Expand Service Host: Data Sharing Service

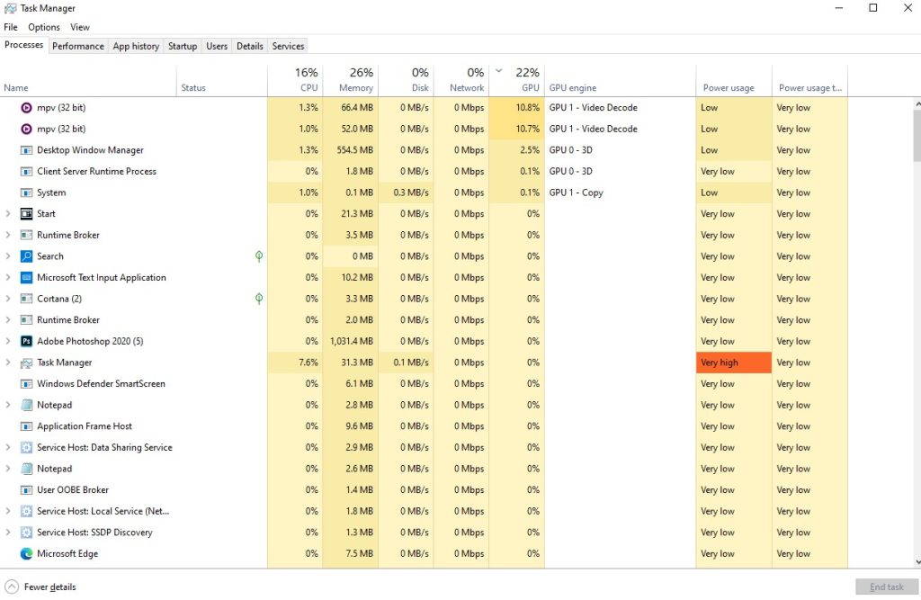[x=8, y=447]
